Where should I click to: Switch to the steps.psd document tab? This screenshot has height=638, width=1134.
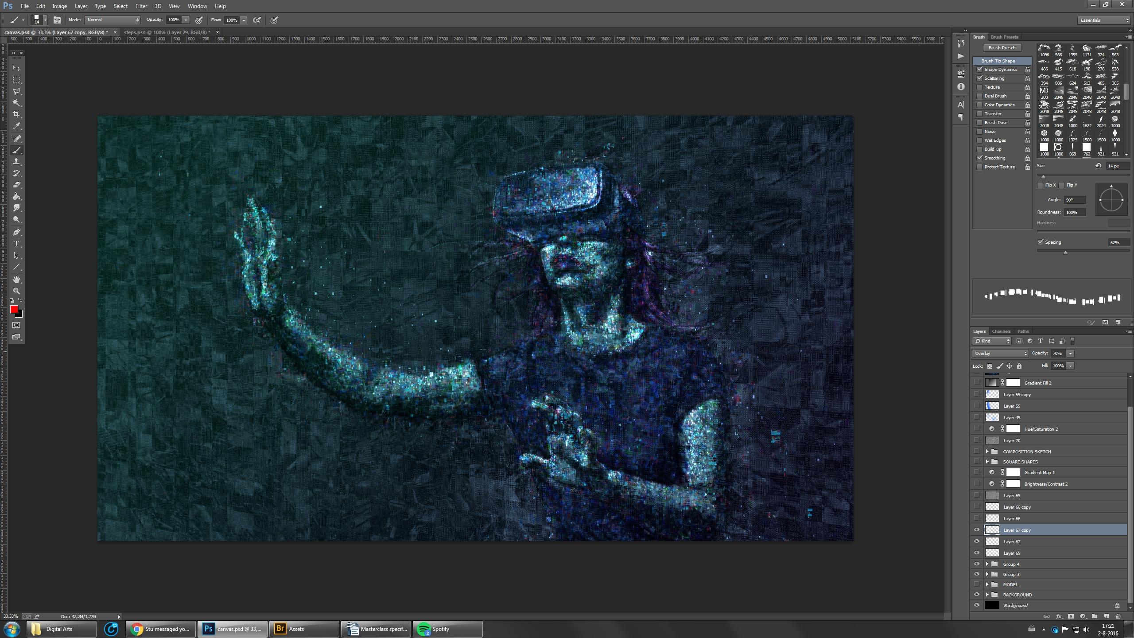pyautogui.click(x=167, y=32)
